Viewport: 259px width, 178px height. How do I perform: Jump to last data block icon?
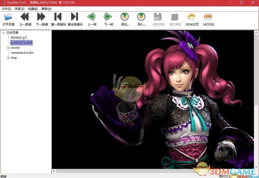[75, 17]
